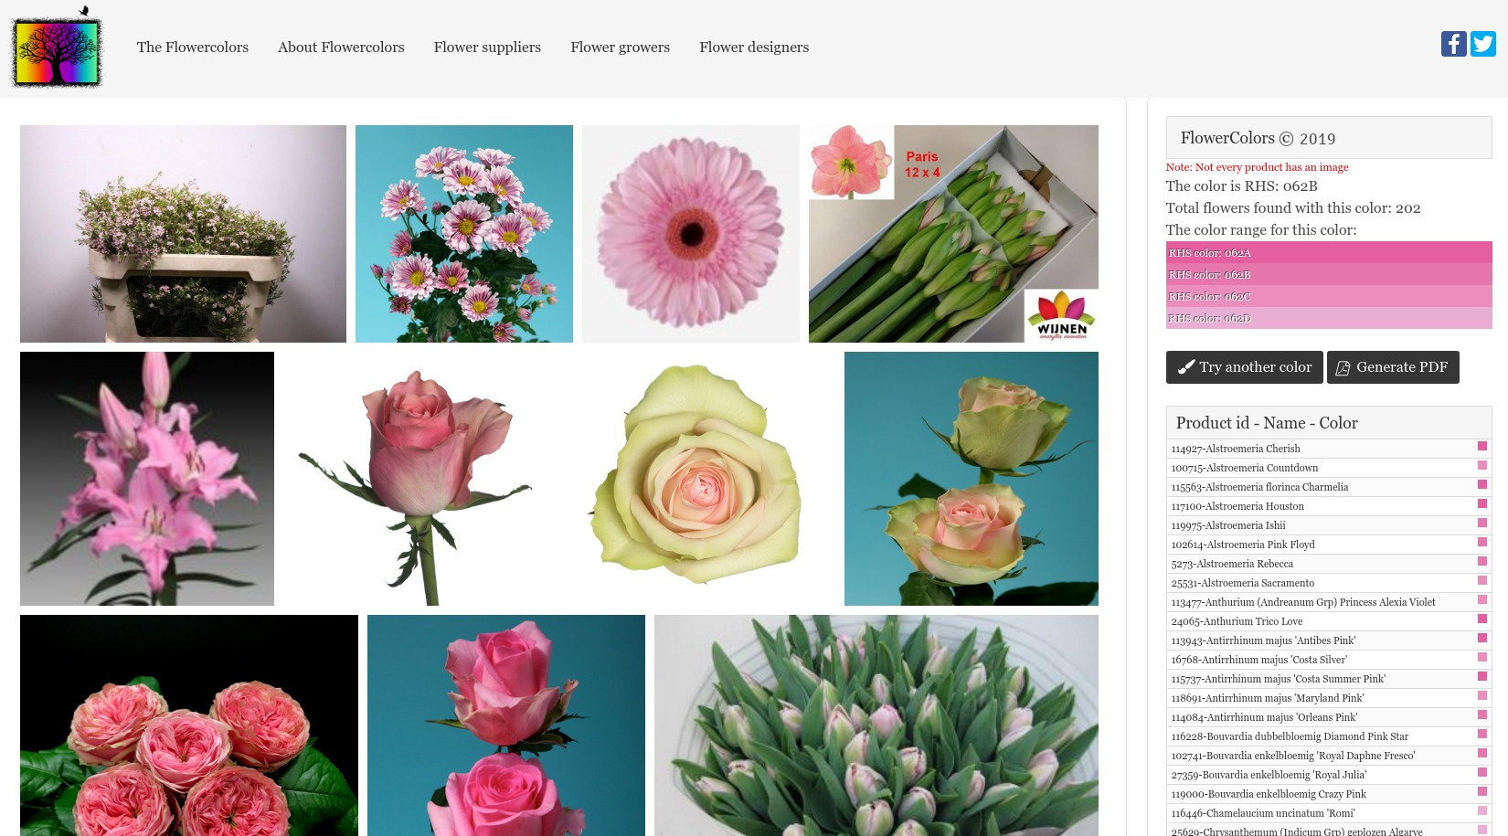Choose the RHS color 062C swatch
1508x836 pixels.
point(1328,297)
